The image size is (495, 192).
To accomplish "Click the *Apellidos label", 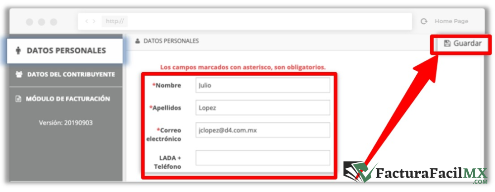I will (165, 108).
